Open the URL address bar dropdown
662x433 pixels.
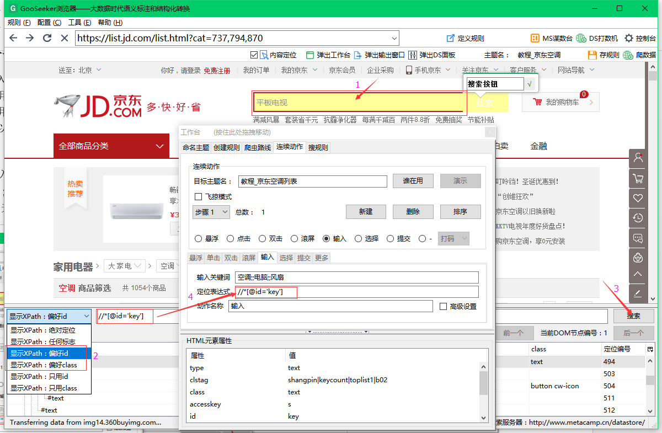[x=394, y=38]
